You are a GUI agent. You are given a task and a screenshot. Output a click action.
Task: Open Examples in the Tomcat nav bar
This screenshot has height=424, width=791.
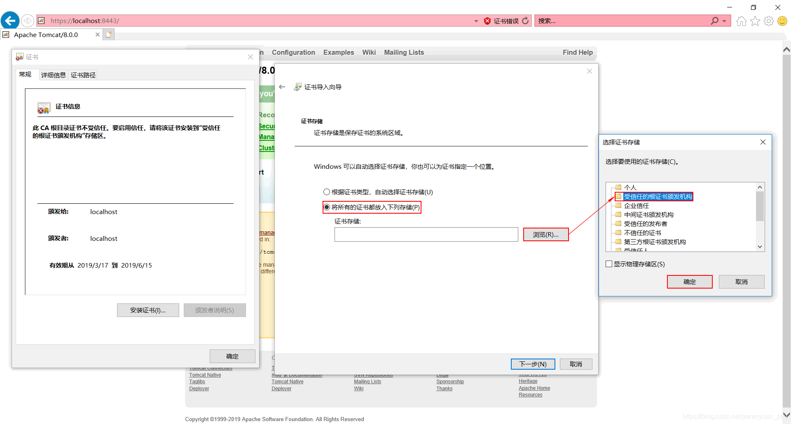click(339, 52)
